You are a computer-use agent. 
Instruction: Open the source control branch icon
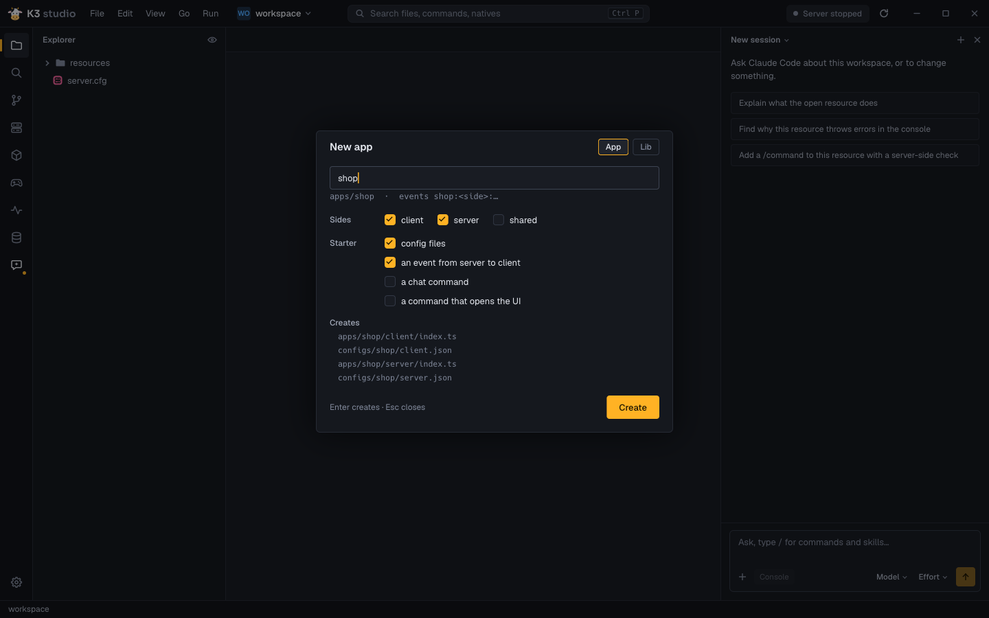pyautogui.click(x=16, y=100)
